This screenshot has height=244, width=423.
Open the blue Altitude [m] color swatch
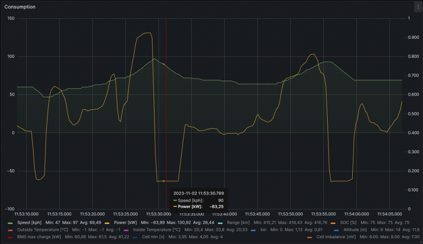pos(336,230)
